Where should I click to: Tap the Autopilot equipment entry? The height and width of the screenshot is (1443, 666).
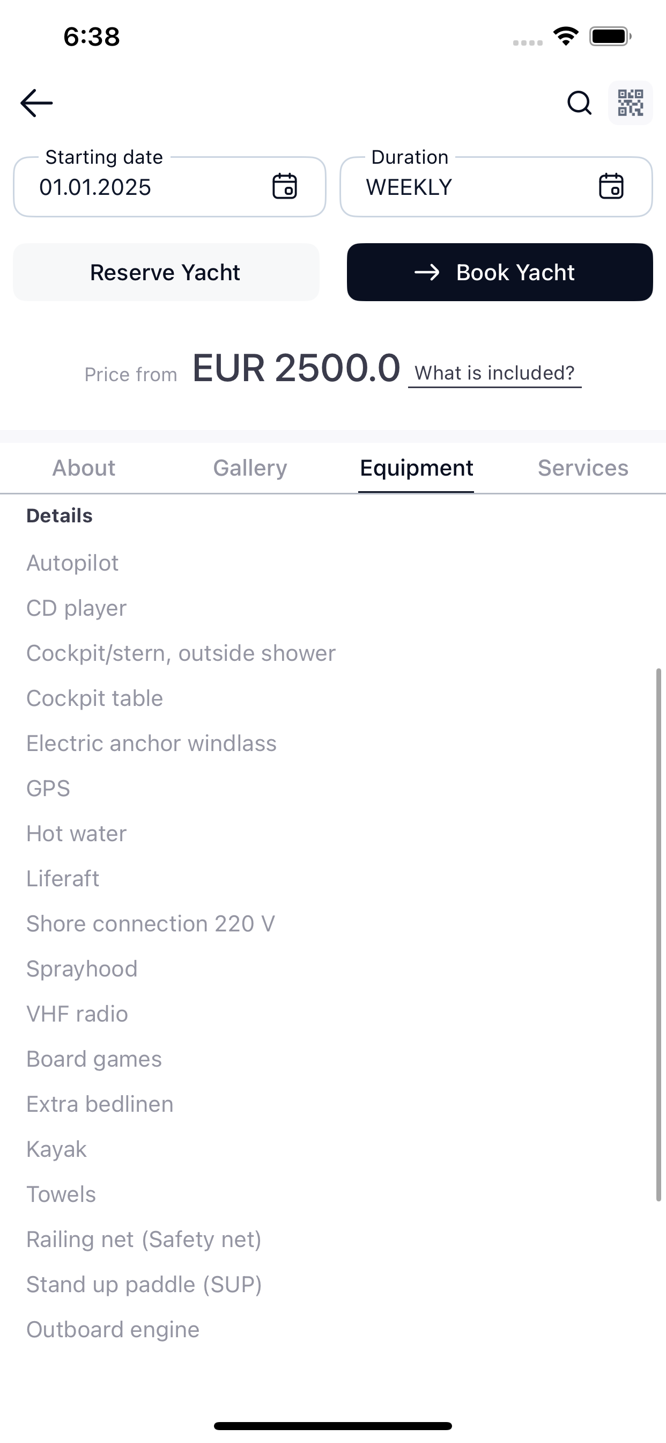[73, 563]
